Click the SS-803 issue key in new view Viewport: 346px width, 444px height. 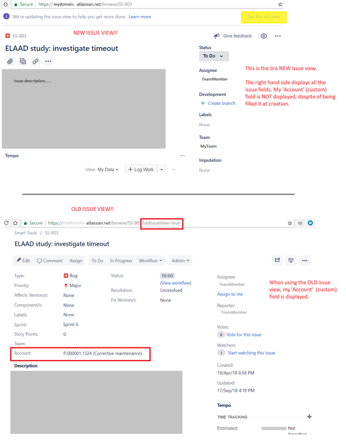click(x=19, y=36)
